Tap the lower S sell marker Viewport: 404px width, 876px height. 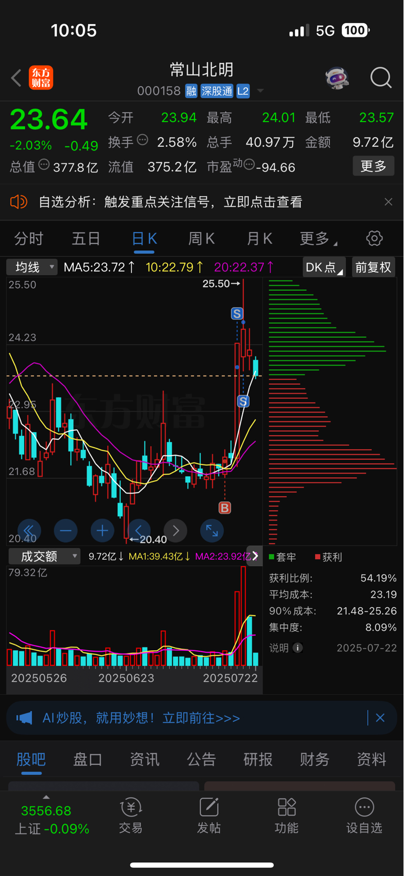pyautogui.click(x=243, y=401)
